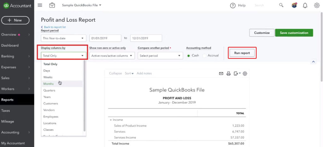Choose Classes from the columns list
The width and height of the screenshot is (323, 147).
62,130
